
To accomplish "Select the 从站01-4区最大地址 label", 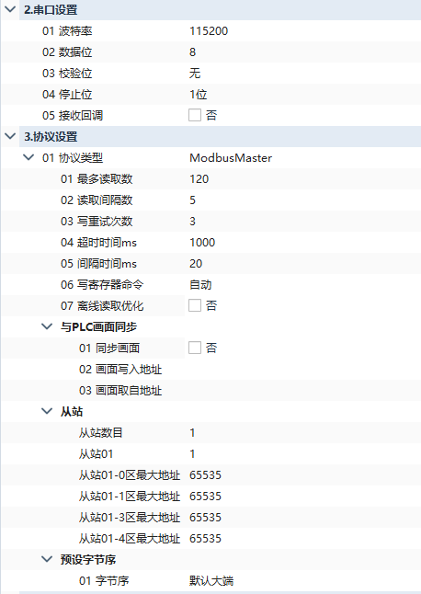I will (x=130, y=538).
